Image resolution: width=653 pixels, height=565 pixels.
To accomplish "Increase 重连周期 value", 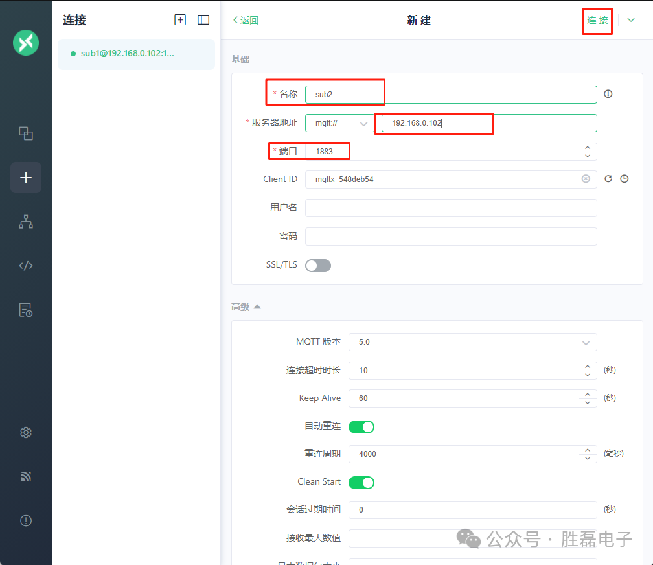I will [x=588, y=450].
